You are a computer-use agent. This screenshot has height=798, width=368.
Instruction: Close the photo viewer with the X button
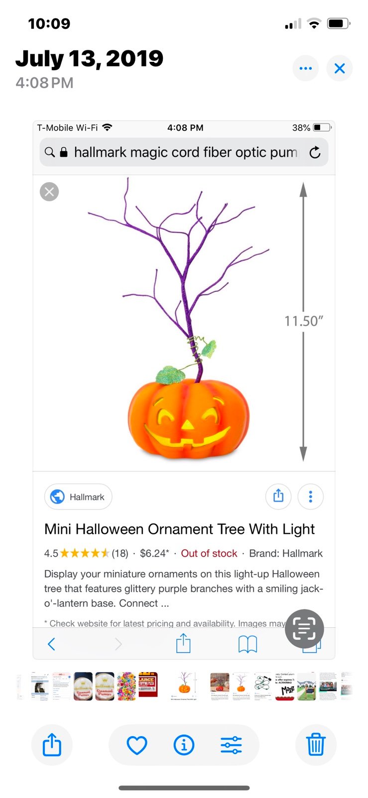coord(340,68)
